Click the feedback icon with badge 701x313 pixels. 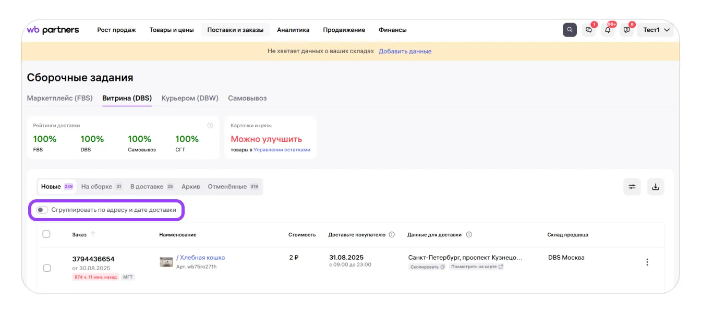click(x=627, y=30)
